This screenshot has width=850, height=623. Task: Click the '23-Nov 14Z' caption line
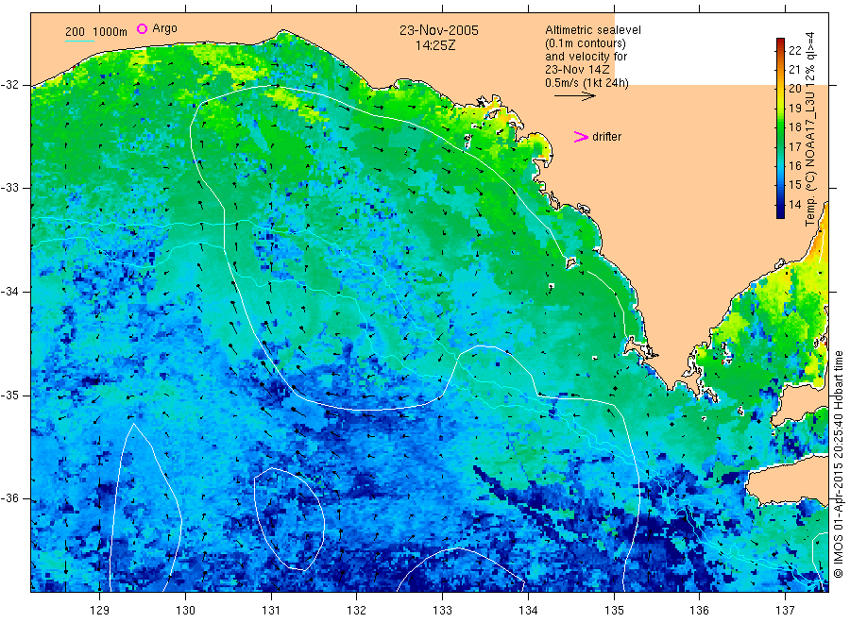(577, 70)
